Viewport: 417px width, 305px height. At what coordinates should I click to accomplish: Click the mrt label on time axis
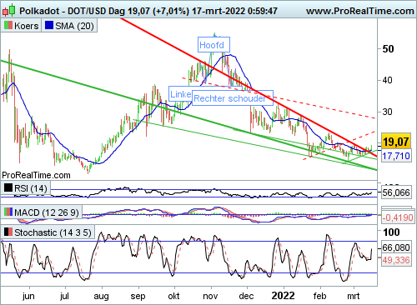[353, 296]
